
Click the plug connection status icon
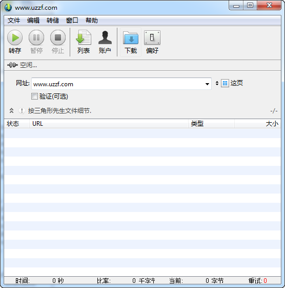pyautogui.click(x=12, y=65)
